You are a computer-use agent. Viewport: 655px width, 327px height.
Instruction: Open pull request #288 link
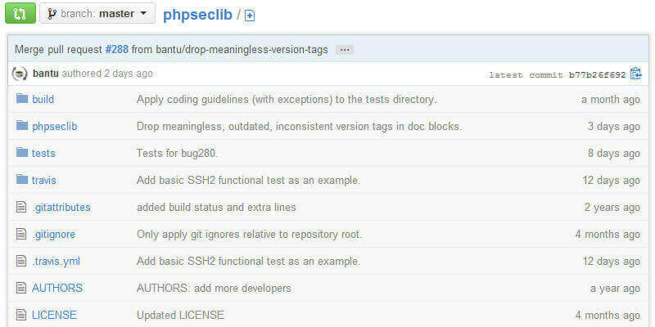pyautogui.click(x=116, y=50)
